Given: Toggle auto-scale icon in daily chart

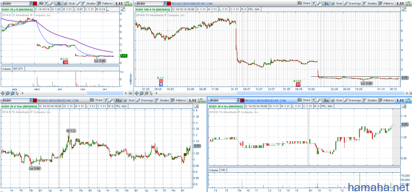Looking at the screenshot, I should (x=123, y=9).
